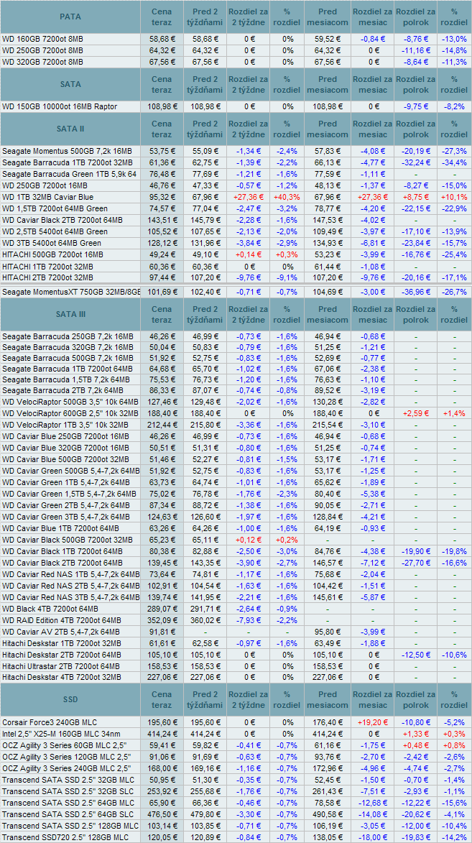Select WD Caviar Blue 500GB 7200ot 32MB

tap(65, 459)
